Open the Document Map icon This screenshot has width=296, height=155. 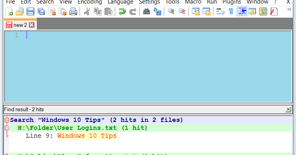(263, 12)
